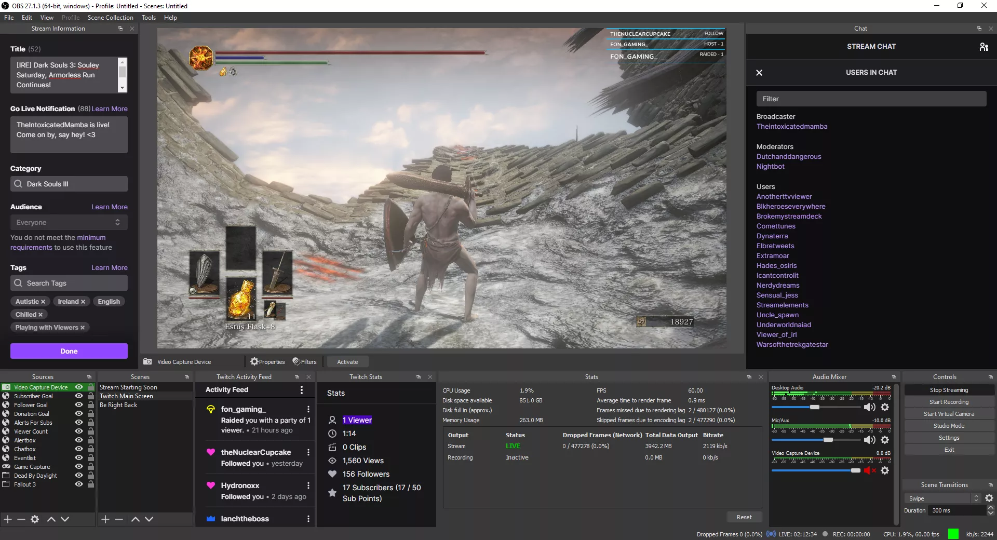
Task: Remove selected source with minus icon
Action: coord(21,519)
